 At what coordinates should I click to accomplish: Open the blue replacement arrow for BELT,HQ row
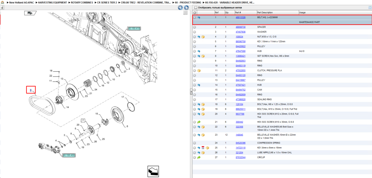[199, 17]
